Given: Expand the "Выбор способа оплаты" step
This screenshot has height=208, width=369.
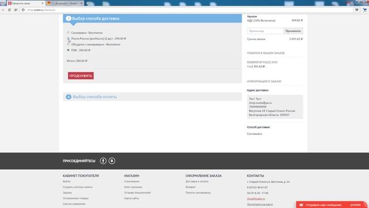Looking at the screenshot, I should coord(152,96).
